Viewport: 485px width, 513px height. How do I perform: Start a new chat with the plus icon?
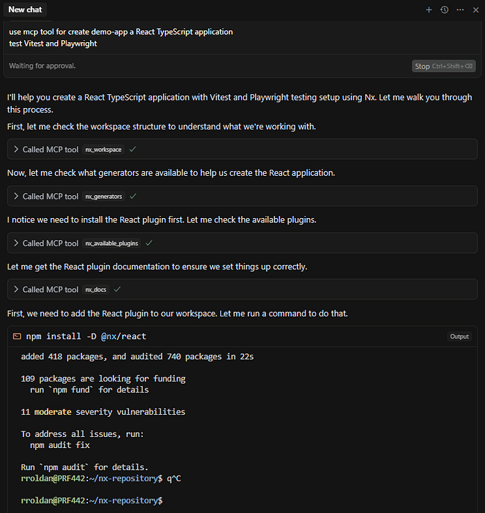pos(429,10)
